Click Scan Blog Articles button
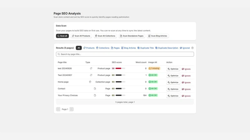The image size is (250, 140). [x=158, y=36]
